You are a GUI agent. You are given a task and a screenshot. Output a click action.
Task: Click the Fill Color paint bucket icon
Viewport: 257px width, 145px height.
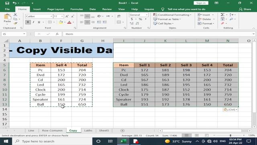(x=61, y=22)
